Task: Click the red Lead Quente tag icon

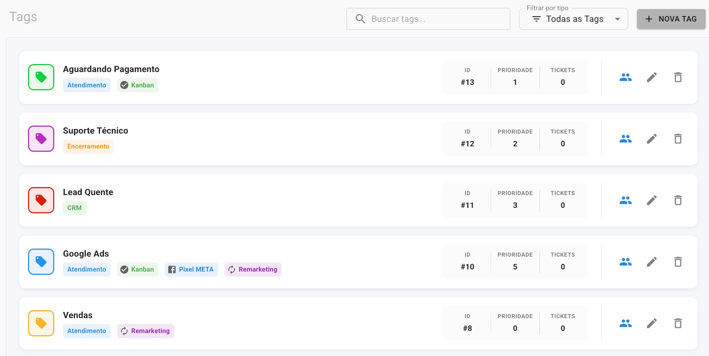Action: pyautogui.click(x=41, y=200)
